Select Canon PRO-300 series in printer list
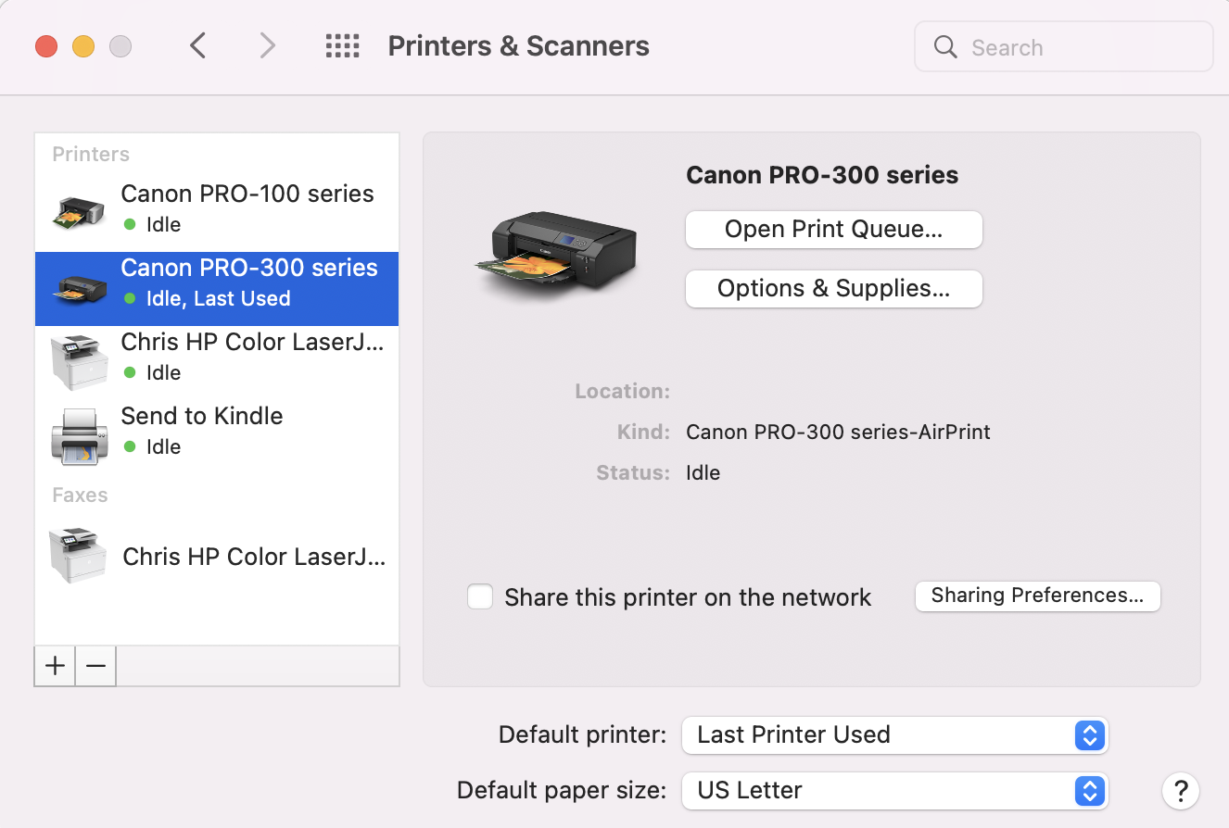The image size is (1229, 828). click(x=248, y=282)
